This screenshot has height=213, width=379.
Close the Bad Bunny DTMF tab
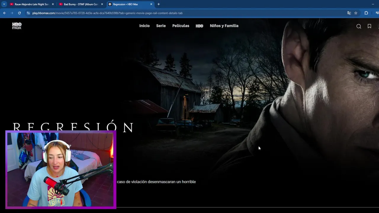pyautogui.click(x=102, y=4)
